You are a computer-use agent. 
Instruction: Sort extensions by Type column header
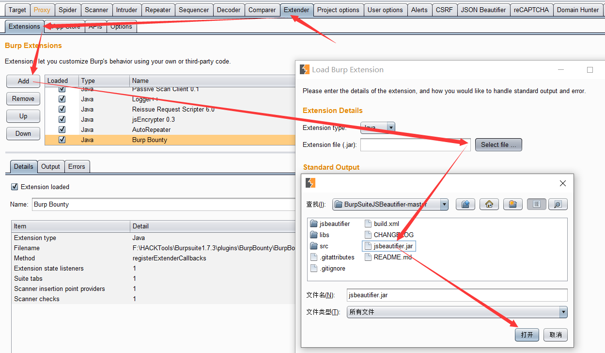click(104, 80)
